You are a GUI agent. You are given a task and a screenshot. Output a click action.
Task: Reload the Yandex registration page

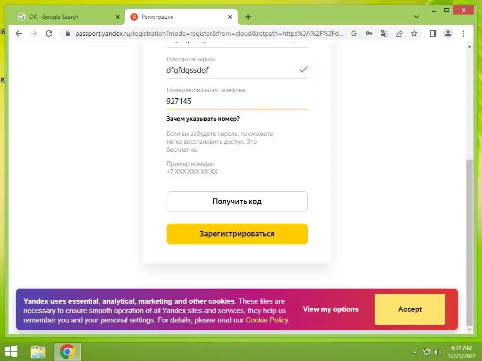(49, 33)
